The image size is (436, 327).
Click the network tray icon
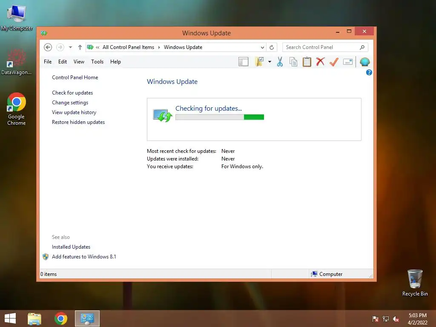pos(386,318)
